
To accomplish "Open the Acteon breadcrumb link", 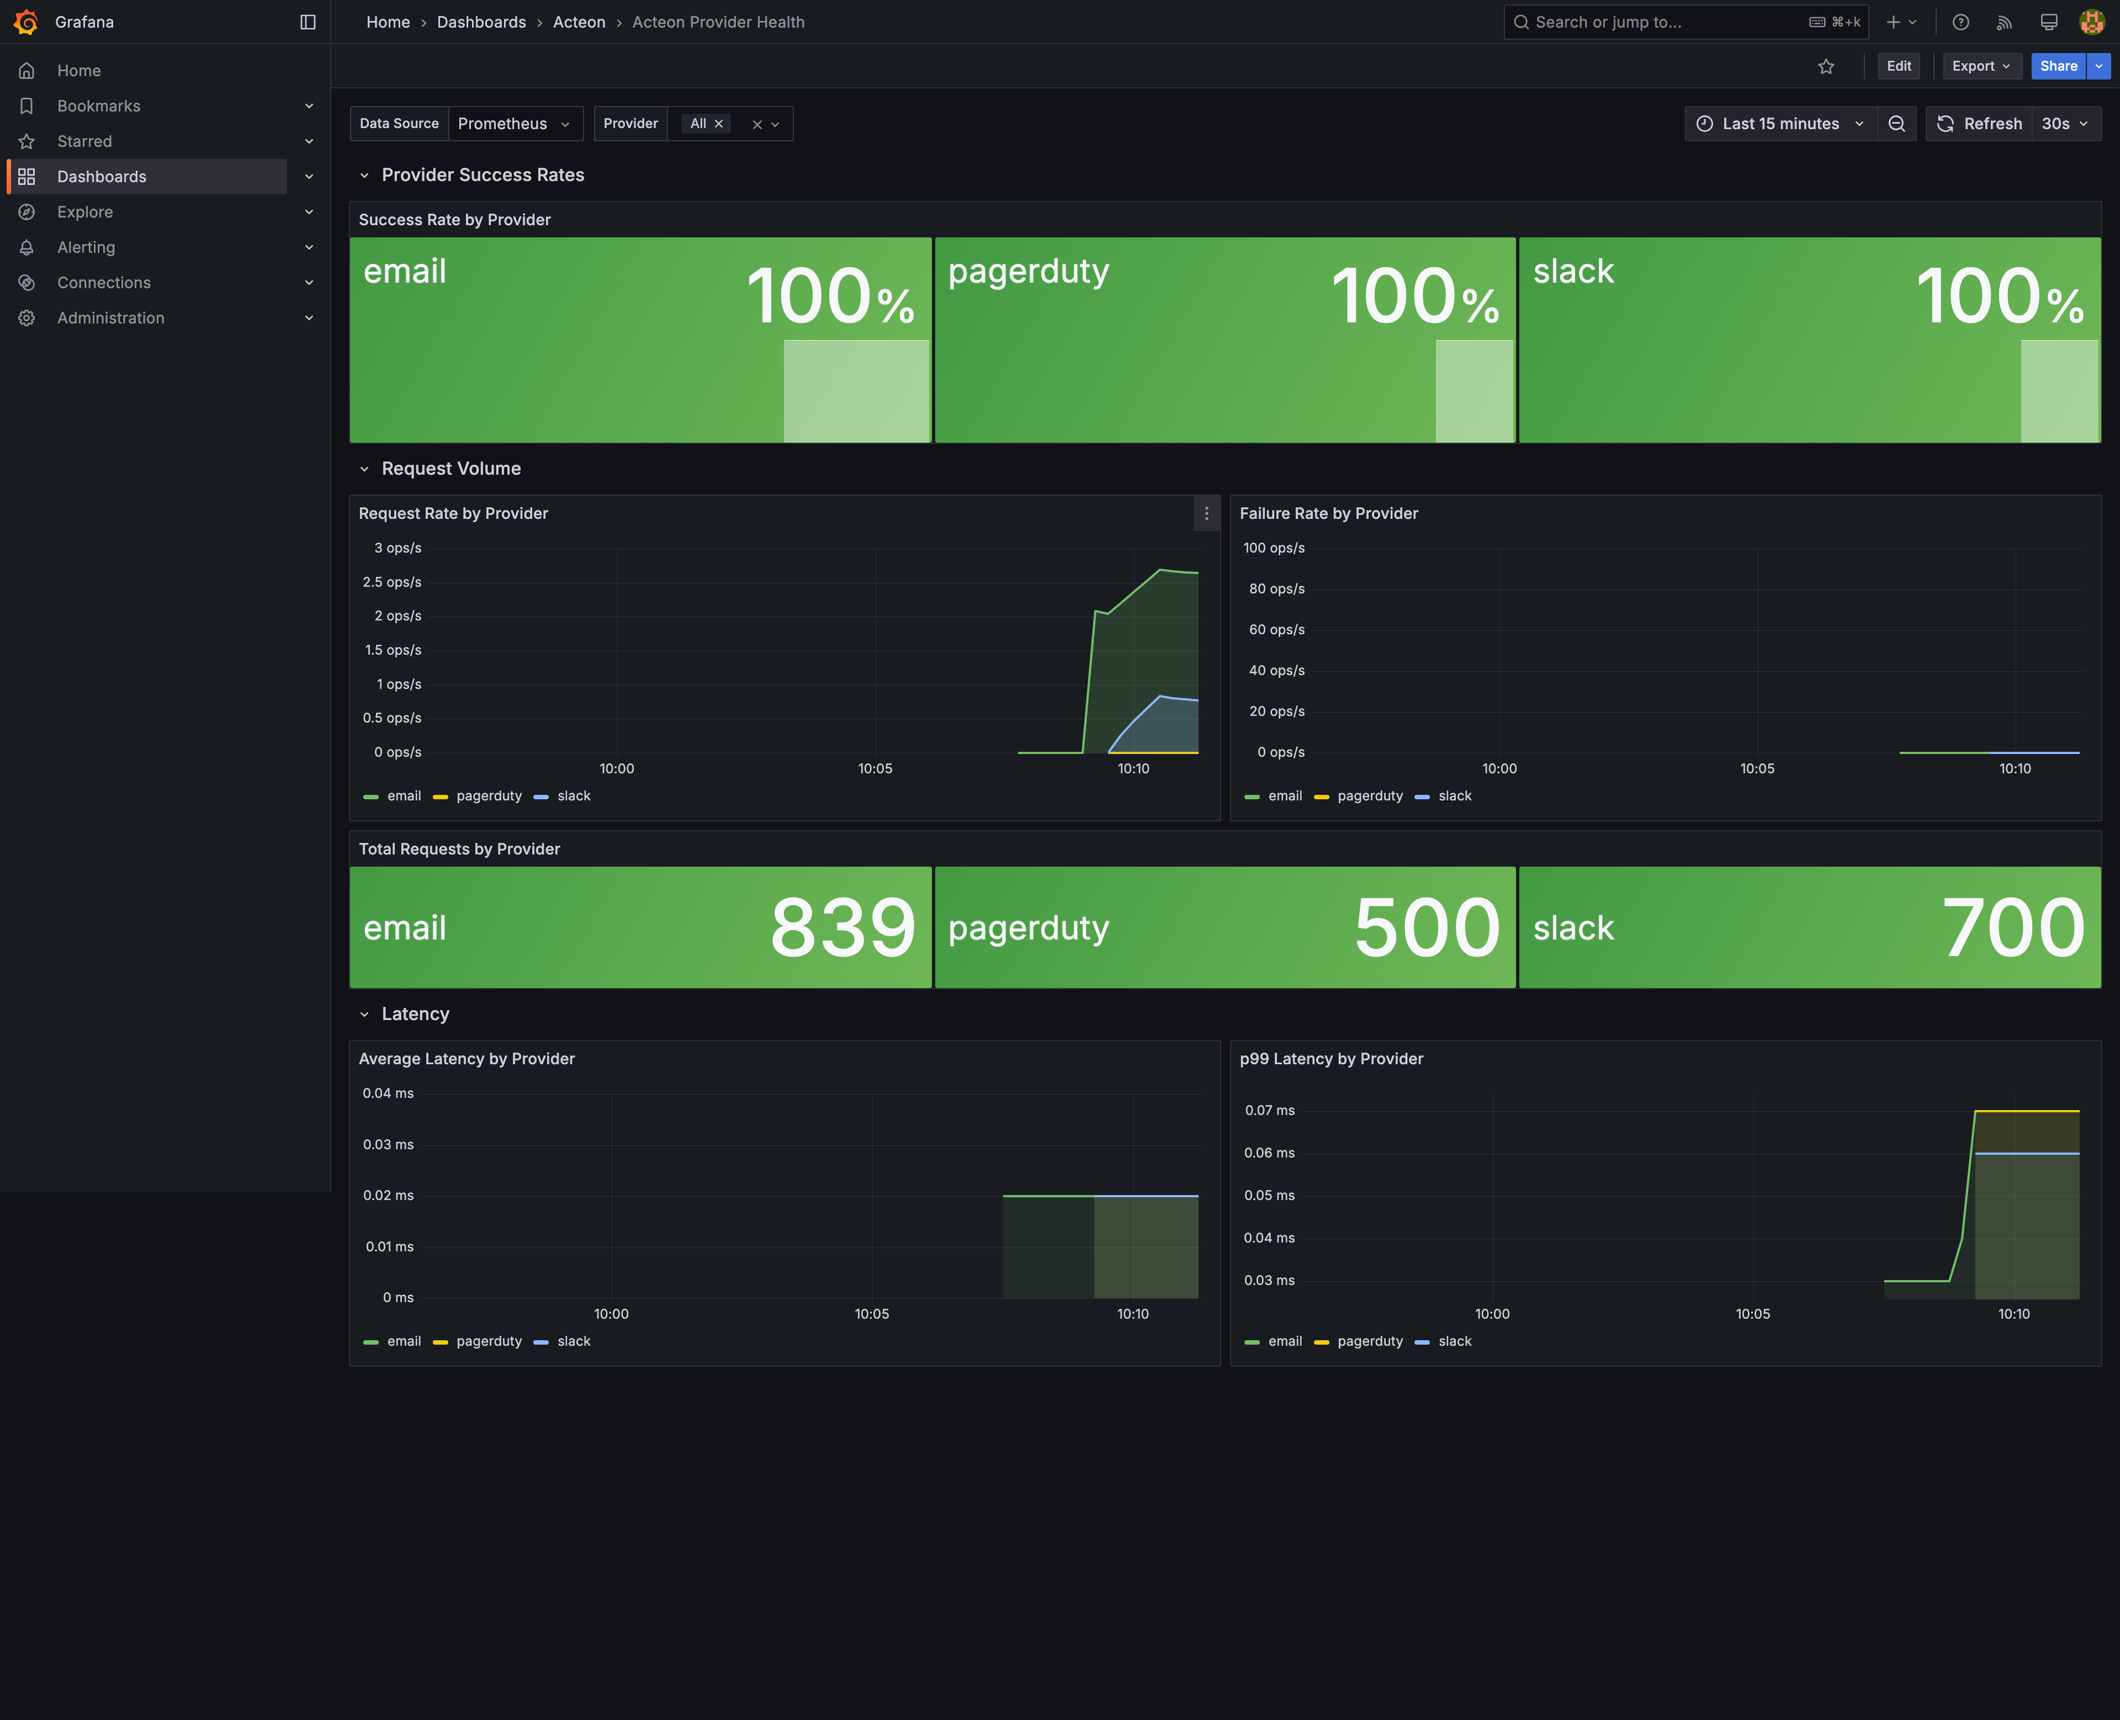I will tap(579, 22).
